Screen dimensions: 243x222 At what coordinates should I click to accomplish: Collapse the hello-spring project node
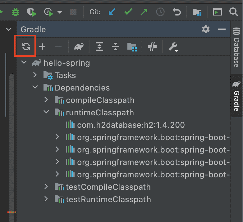(x=24, y=62)
